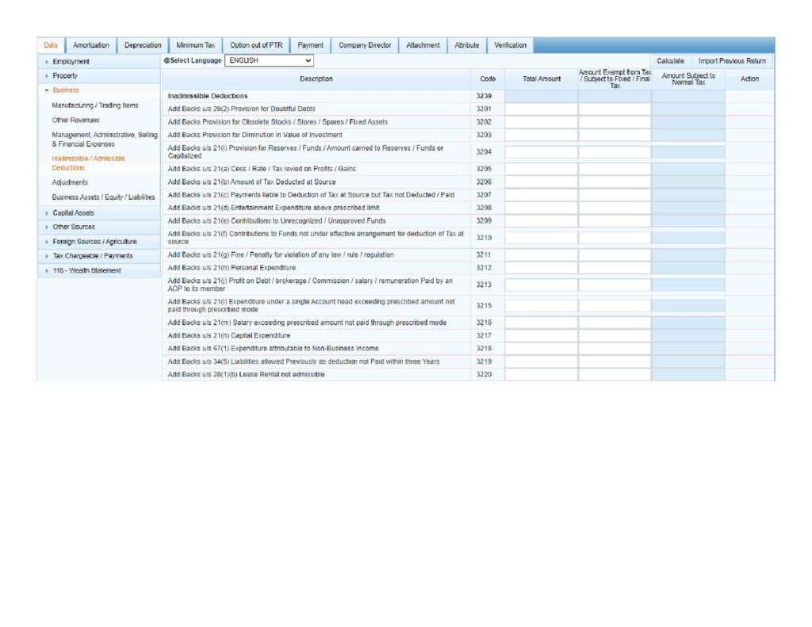Click exempt amount field for Capital Expenditure
The height and width of the screenshot is (627, 812).
[614, 335]
